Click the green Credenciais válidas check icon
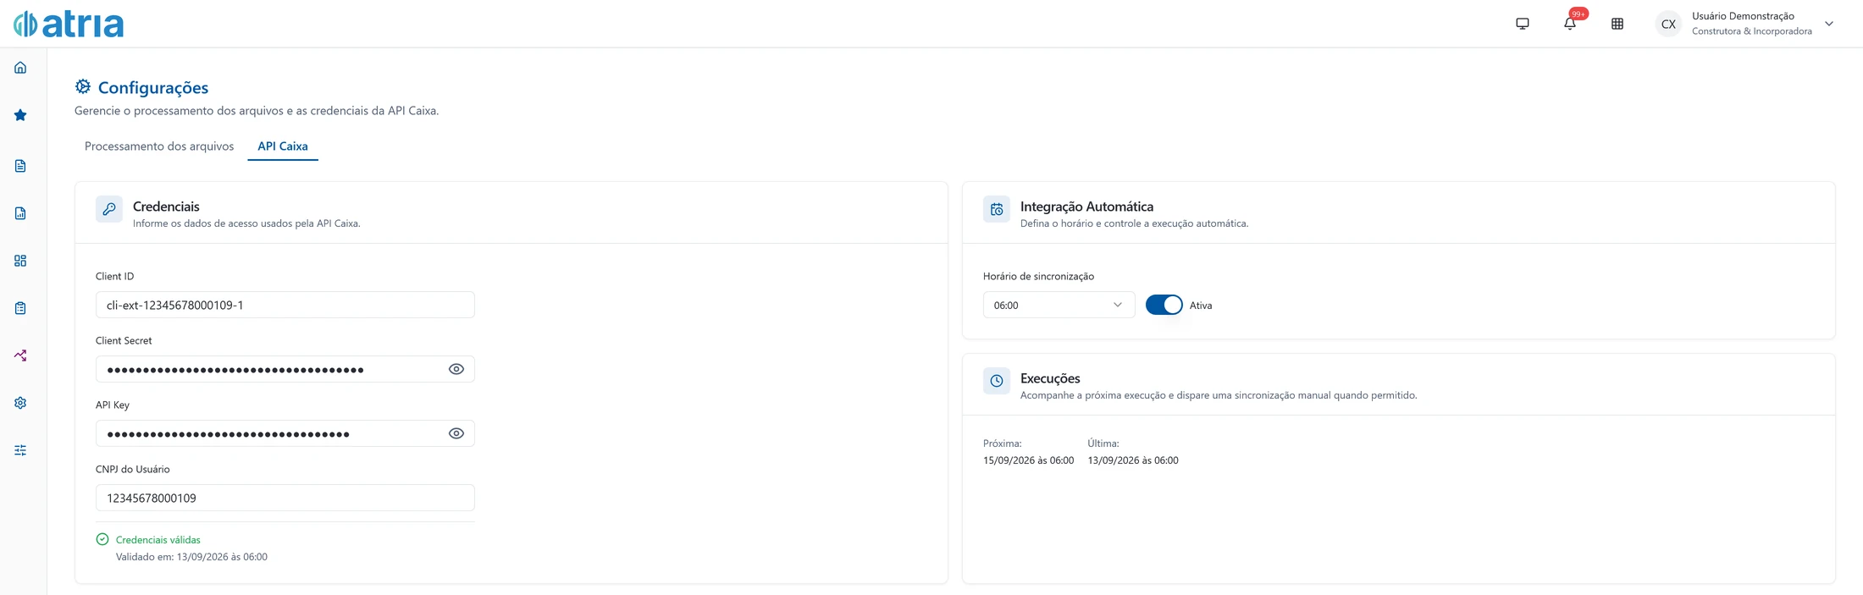 click(x=102, y=539)
